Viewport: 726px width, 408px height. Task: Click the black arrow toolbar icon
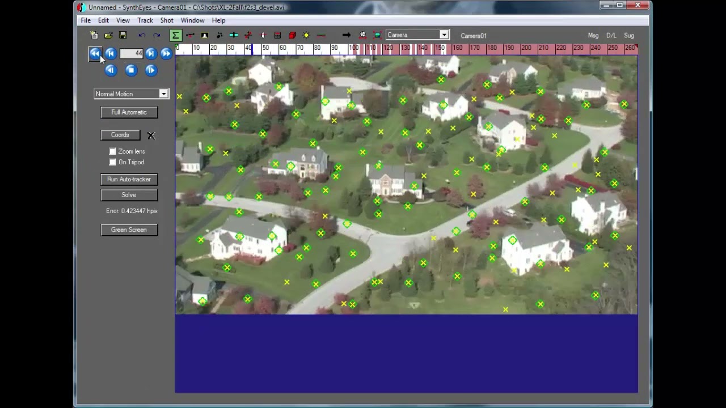(x=347, y=35)
